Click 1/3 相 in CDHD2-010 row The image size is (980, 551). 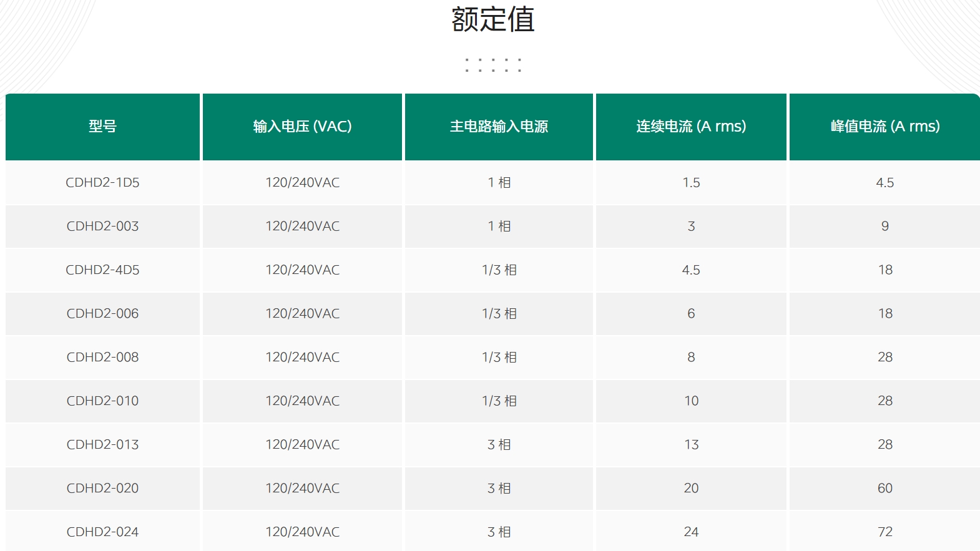point(499,401)
